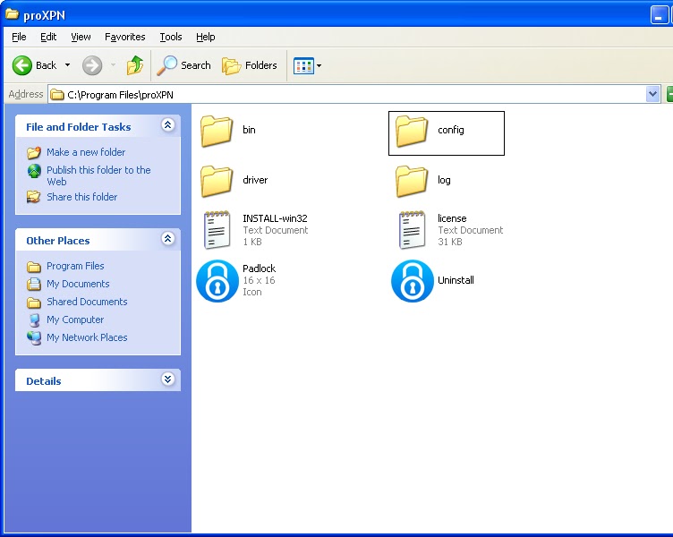The width and height of the screenshot is (673, 537).
Task: Click the folder icon in the address bar
Action: click(x=56, y=95)
